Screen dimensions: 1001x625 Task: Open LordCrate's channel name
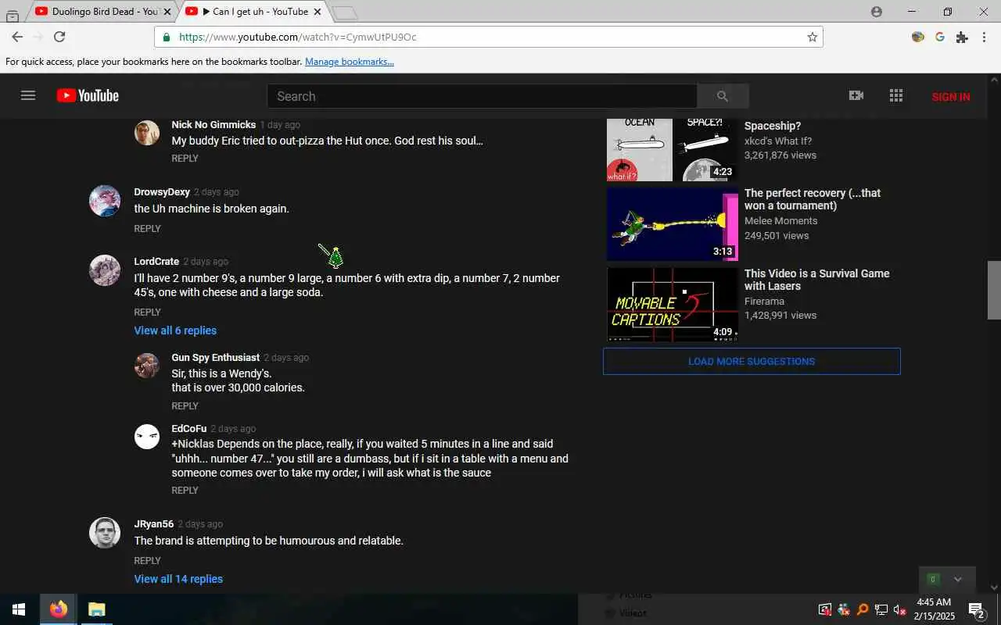(156, 261)
